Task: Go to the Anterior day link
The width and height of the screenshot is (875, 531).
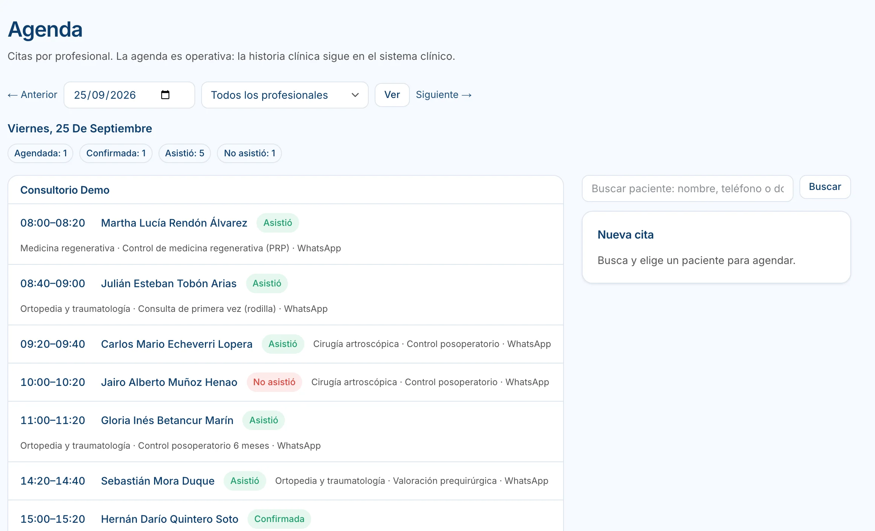Action: (x=33, y=95)
